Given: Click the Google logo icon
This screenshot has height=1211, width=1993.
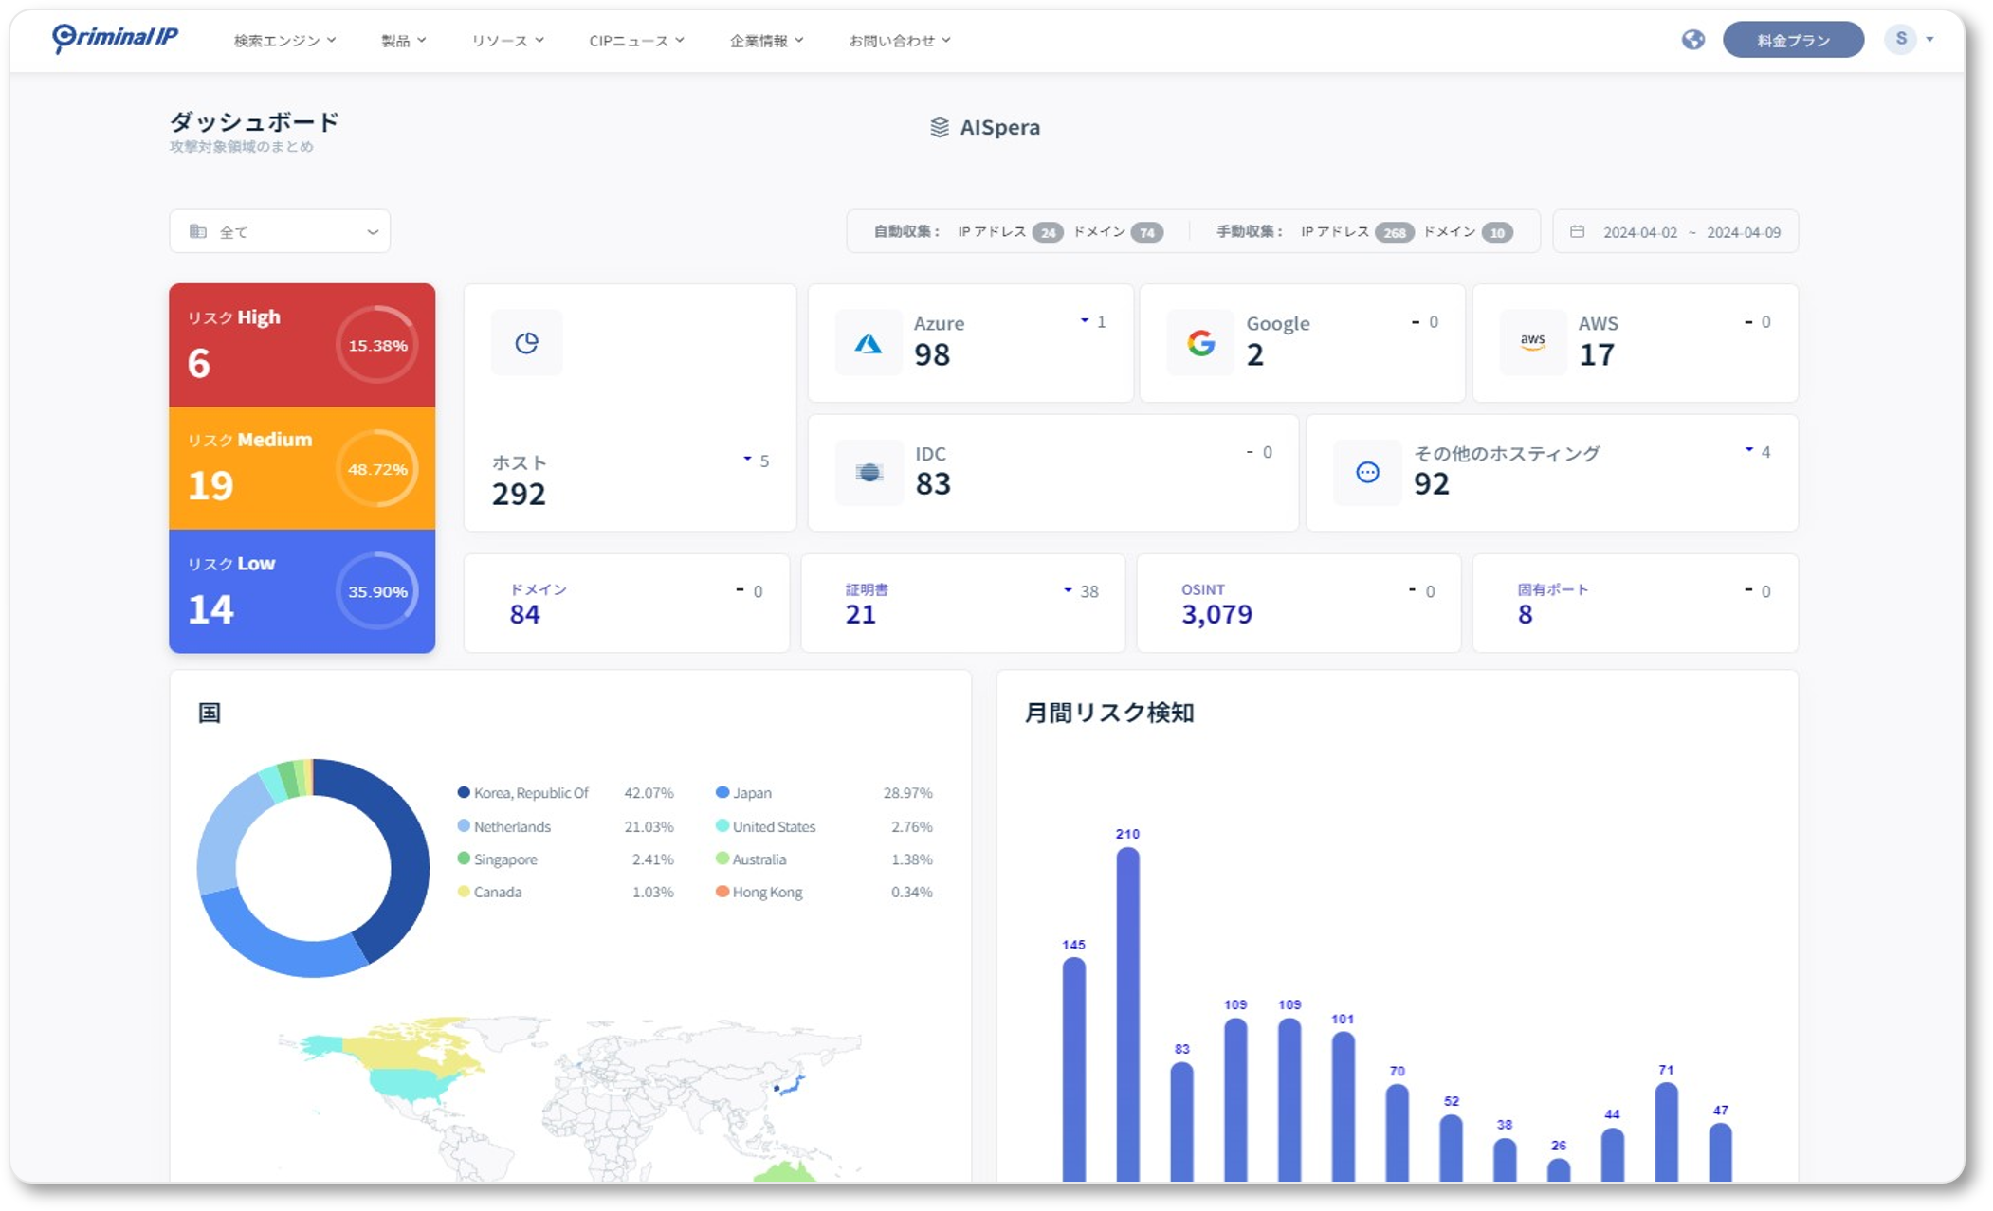Looking at the screenshot, I should point(1200,343).
